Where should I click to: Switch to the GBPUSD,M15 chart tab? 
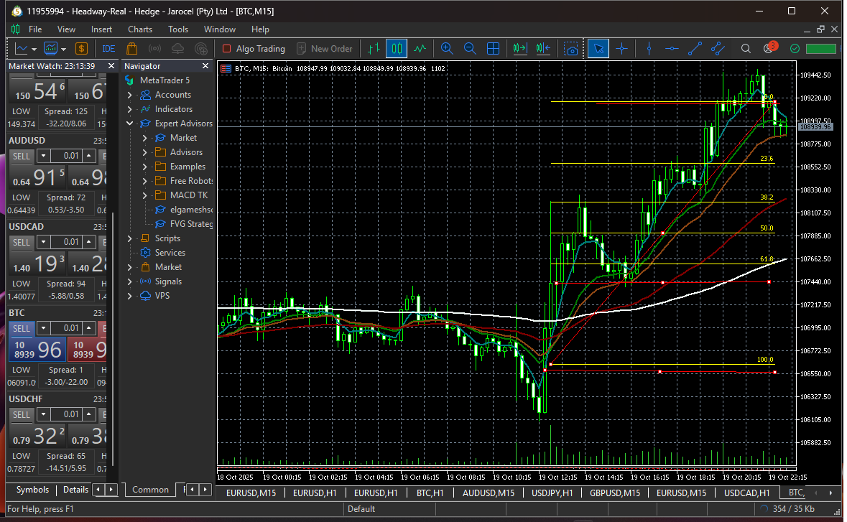(615, 493)
